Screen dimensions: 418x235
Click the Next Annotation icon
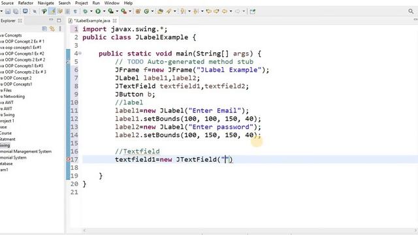tap(183, 11)
